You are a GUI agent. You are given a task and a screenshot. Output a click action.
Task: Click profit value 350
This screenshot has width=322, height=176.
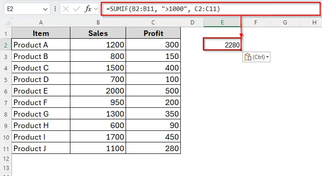point(153,114)
